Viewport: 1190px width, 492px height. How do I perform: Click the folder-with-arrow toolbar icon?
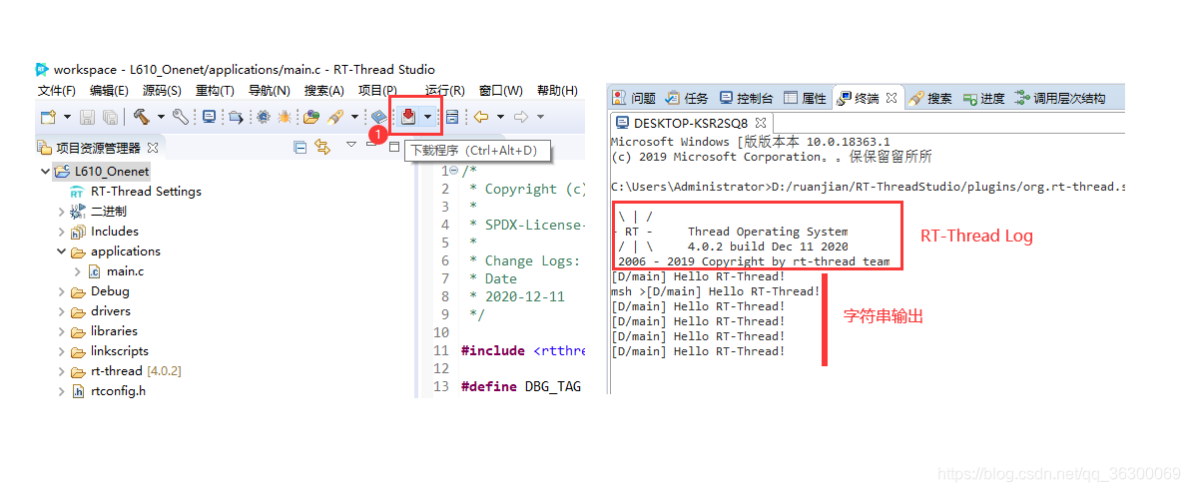point(236,117)
